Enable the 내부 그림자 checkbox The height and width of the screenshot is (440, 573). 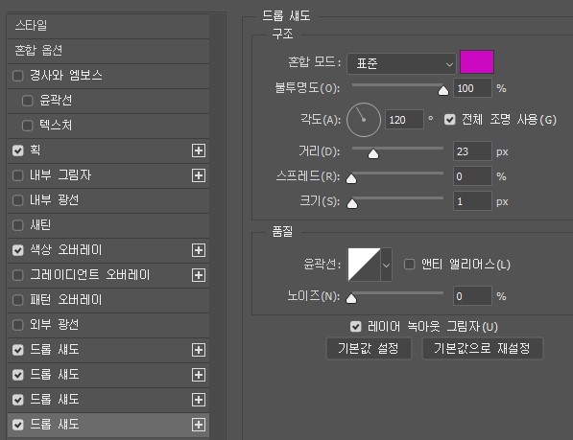tap(18, 175)
